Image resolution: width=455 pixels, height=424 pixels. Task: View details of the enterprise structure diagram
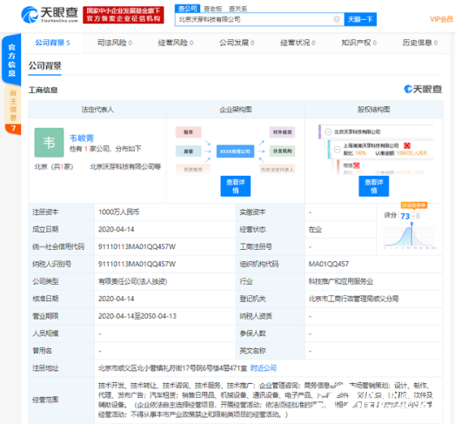pos(236,186)
